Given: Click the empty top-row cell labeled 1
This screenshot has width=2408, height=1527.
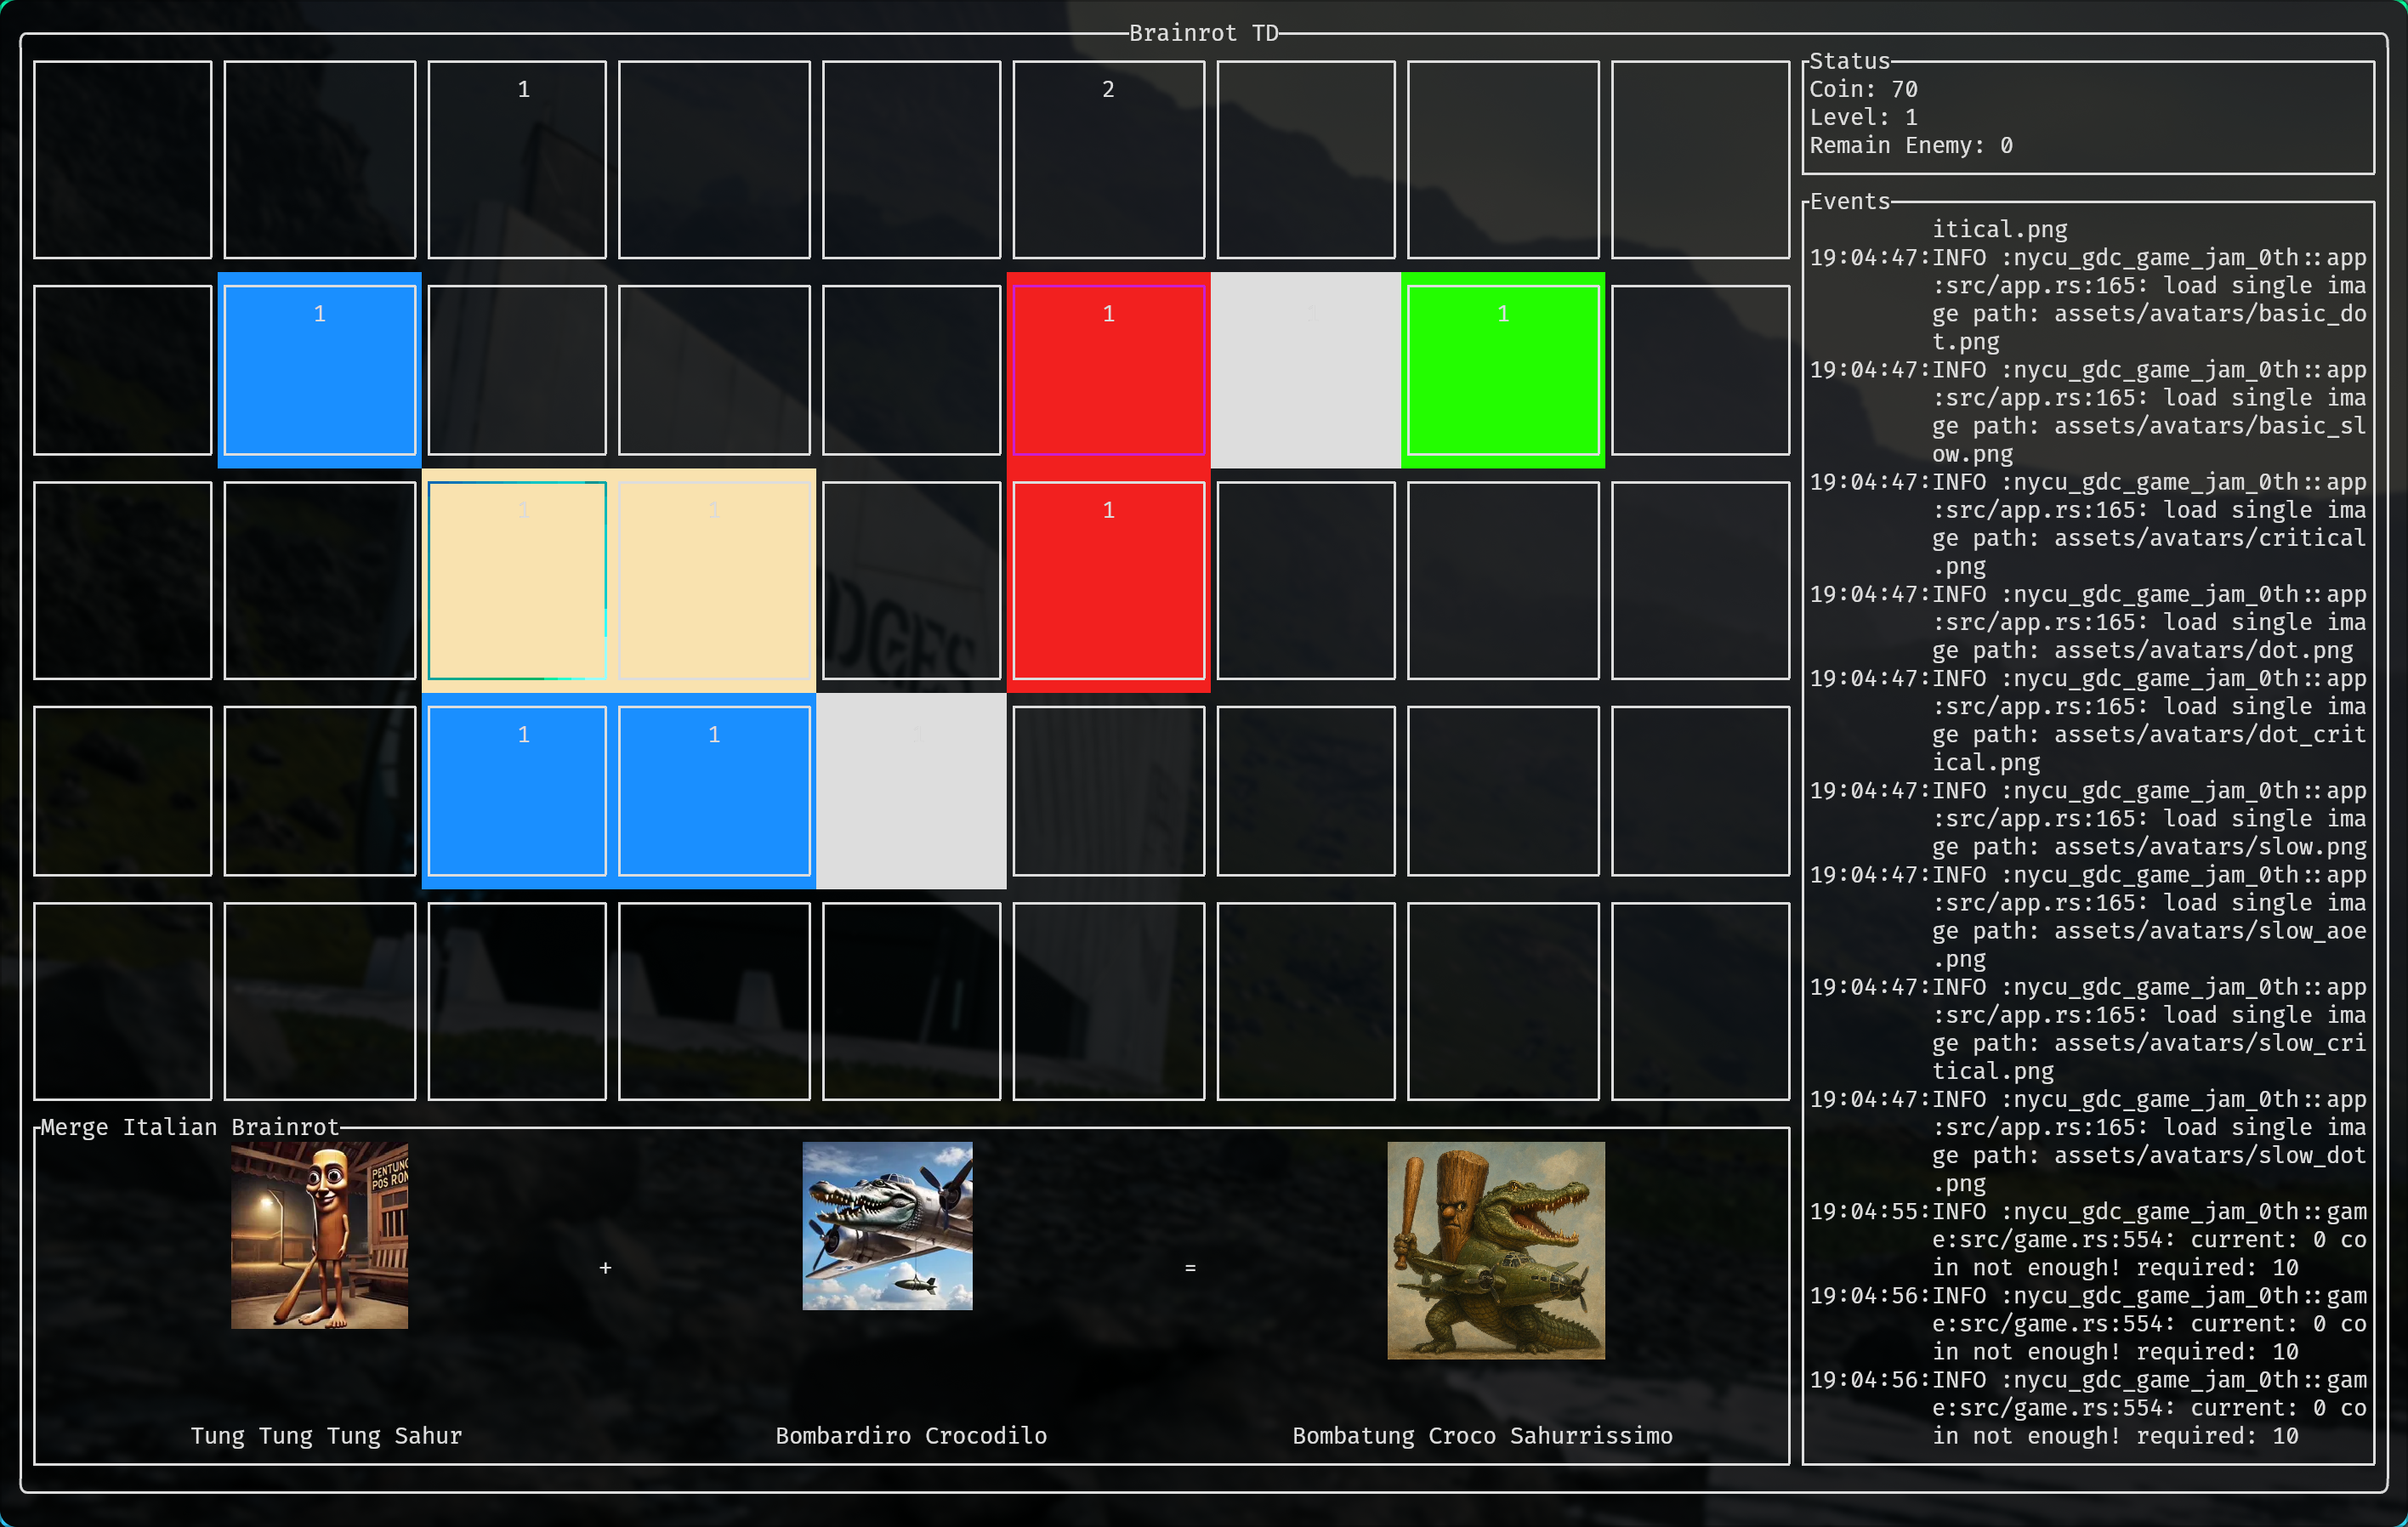Looking at the screenshot, I should click(517, 160).
